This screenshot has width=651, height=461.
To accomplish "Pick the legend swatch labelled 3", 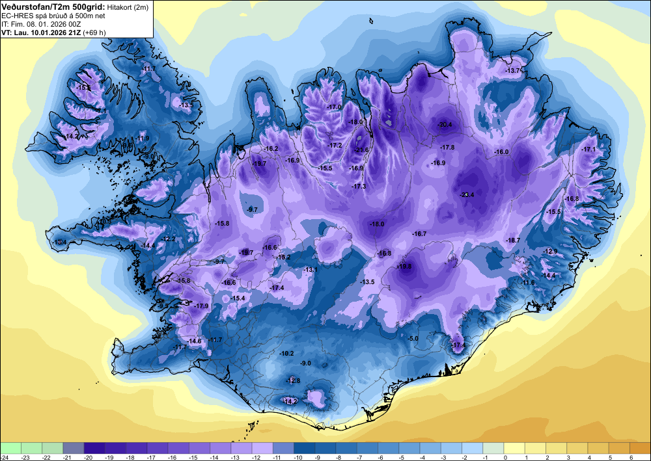I will (x=577, y=448).
